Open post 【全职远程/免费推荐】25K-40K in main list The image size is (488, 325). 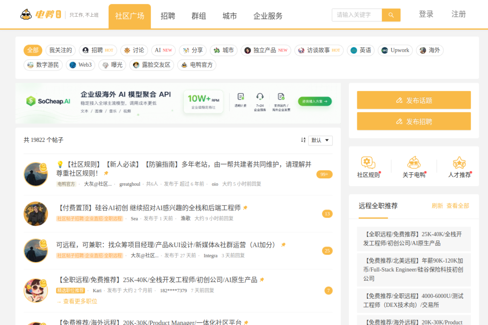pos(157,280)
